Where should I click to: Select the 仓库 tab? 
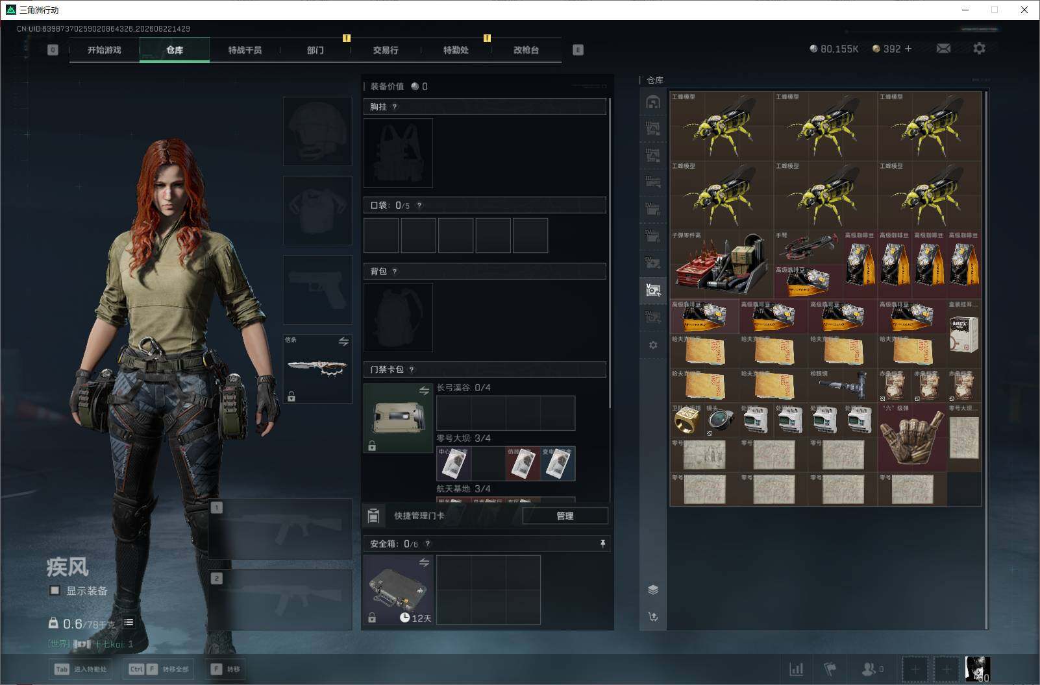coord(175,50)
